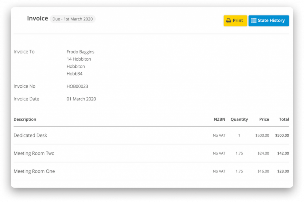Screen dimensions: 304x202
Task: Select the 'Dedicated Desk' line item
Action: click(x=30, y=135)
